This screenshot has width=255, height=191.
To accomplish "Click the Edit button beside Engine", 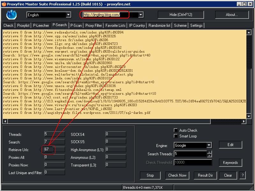I will 230,145.
